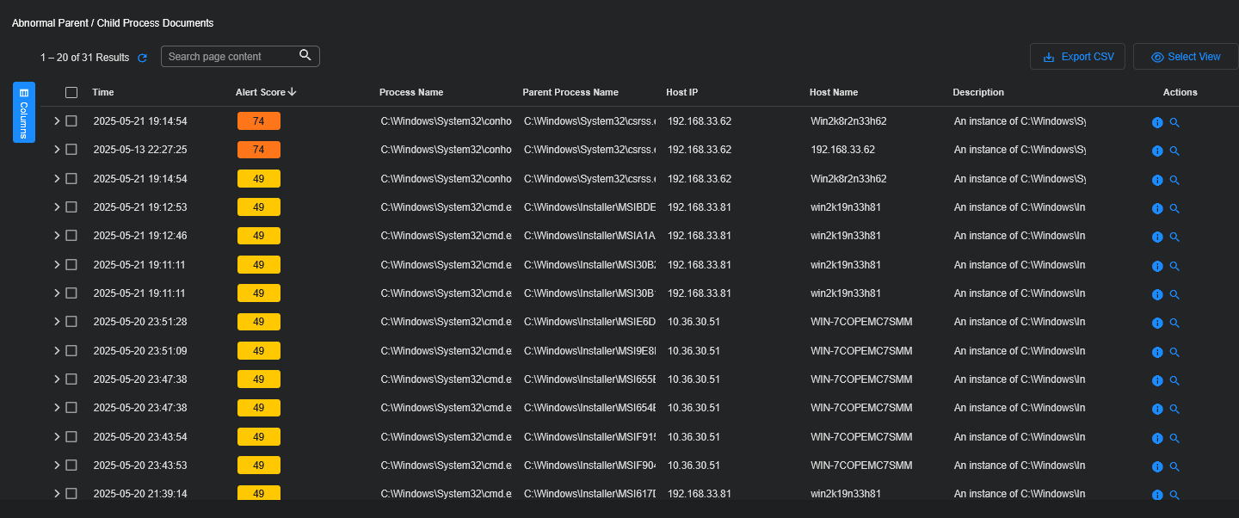Viewport: 1239px width, 518px height.
Task: Click the Export CSV button
Action: point(1077,57)
